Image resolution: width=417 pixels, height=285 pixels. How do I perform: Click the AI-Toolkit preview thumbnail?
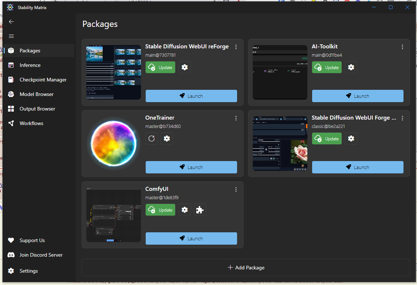pos(280,72)
